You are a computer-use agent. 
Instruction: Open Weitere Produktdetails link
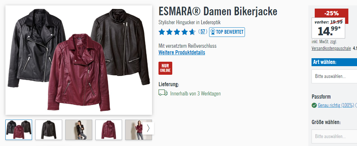coord(182,52)
